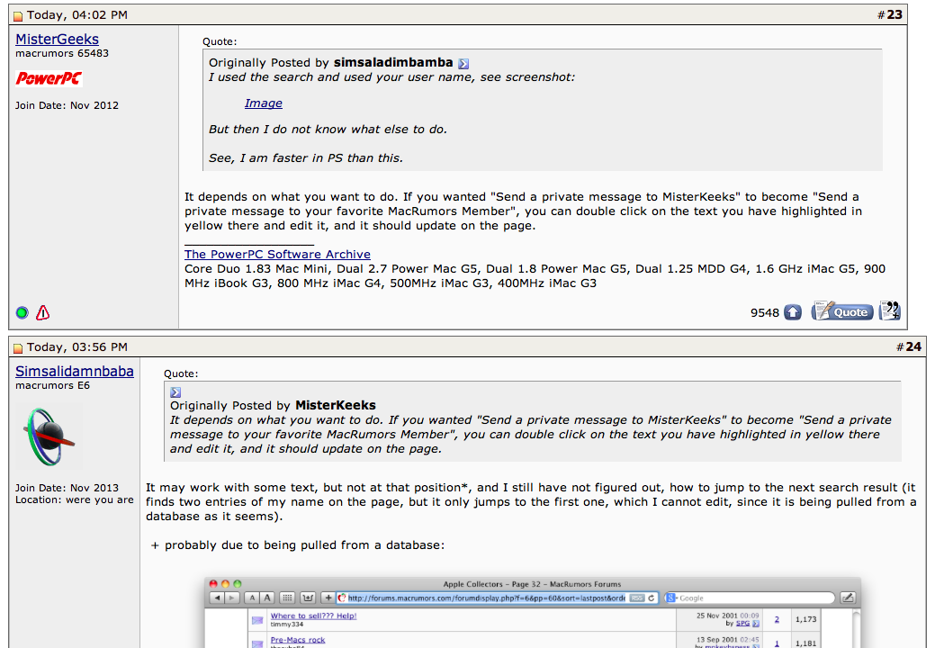Click the PowerPC avatar image
Viewport: 935px width, 648px height.
pyautogui.click(x=49, y=78)
